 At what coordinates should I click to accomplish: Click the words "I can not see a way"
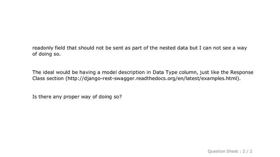point(223,48)
